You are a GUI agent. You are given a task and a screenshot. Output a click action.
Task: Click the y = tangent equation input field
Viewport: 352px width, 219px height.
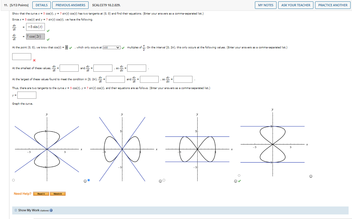(x=27, y=95)
